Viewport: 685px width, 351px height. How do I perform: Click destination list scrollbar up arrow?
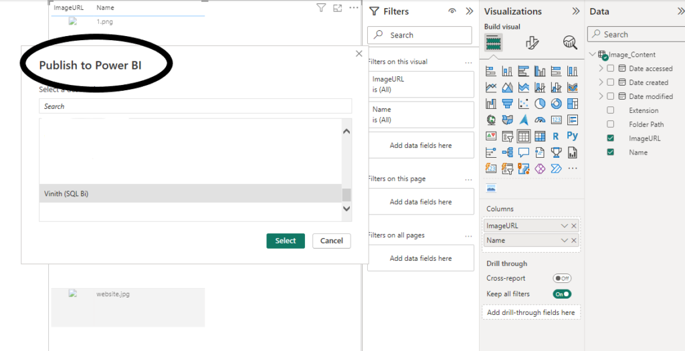coord(347,131)
